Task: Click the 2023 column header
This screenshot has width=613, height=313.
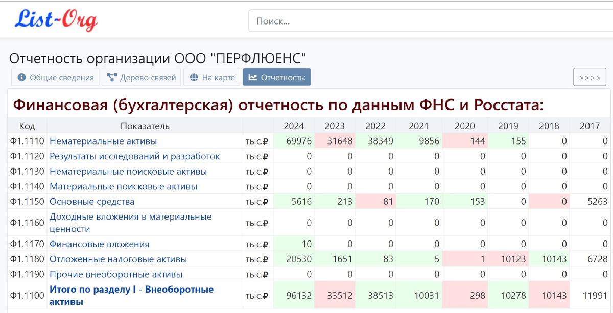Action: (335, 126)
